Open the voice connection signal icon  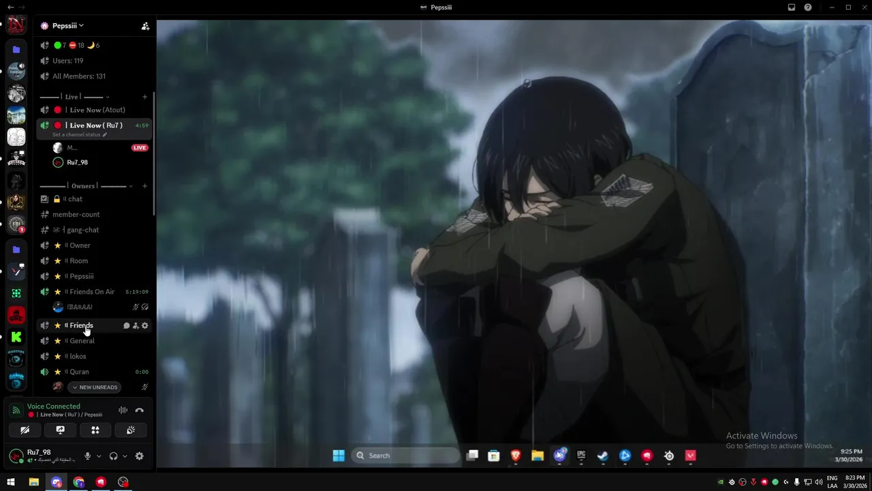point(16,411)
